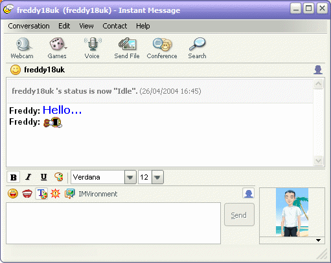This screenshot has width=331, height=263.
Task: Expand the font size 12 dropdown
Action: pos(157,177)
